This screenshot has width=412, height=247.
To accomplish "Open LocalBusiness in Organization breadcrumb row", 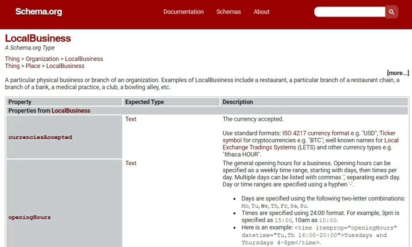I will (x=84, y=59).
